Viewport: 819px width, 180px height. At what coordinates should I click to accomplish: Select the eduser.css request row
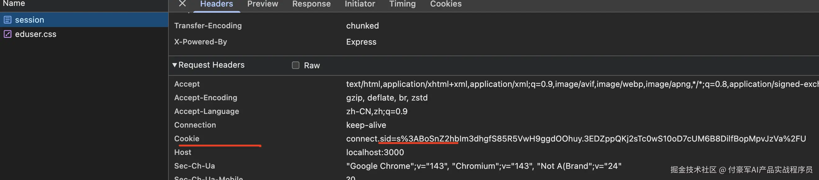(x=84, y=34)
